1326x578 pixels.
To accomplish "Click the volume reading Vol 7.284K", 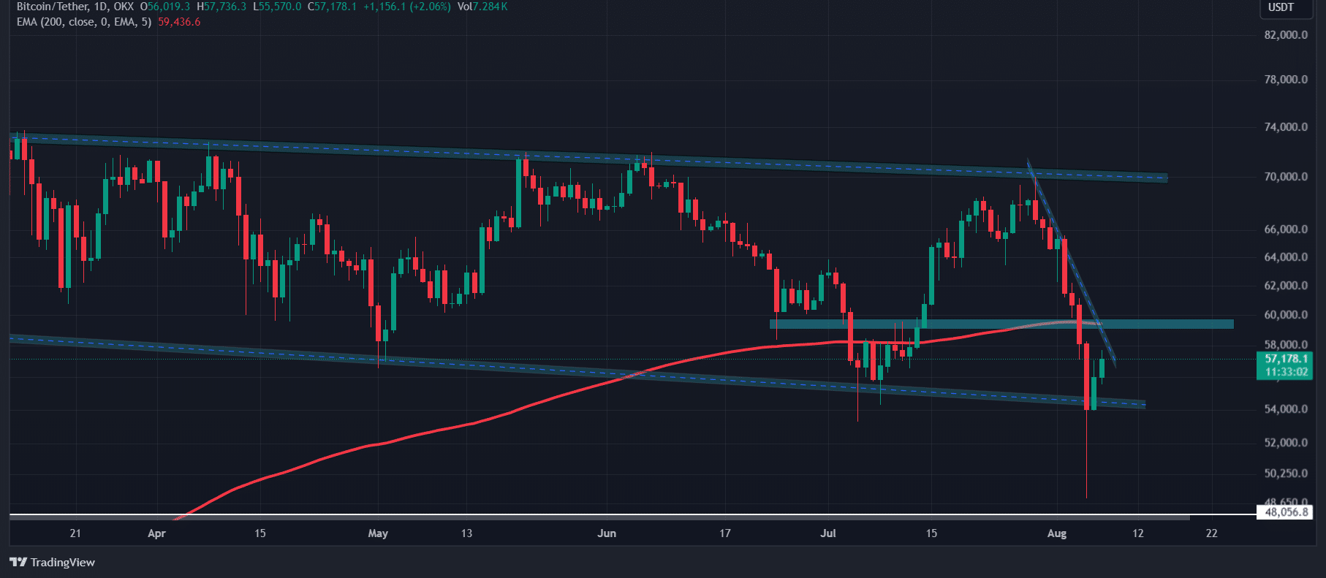I will point(482,7).
